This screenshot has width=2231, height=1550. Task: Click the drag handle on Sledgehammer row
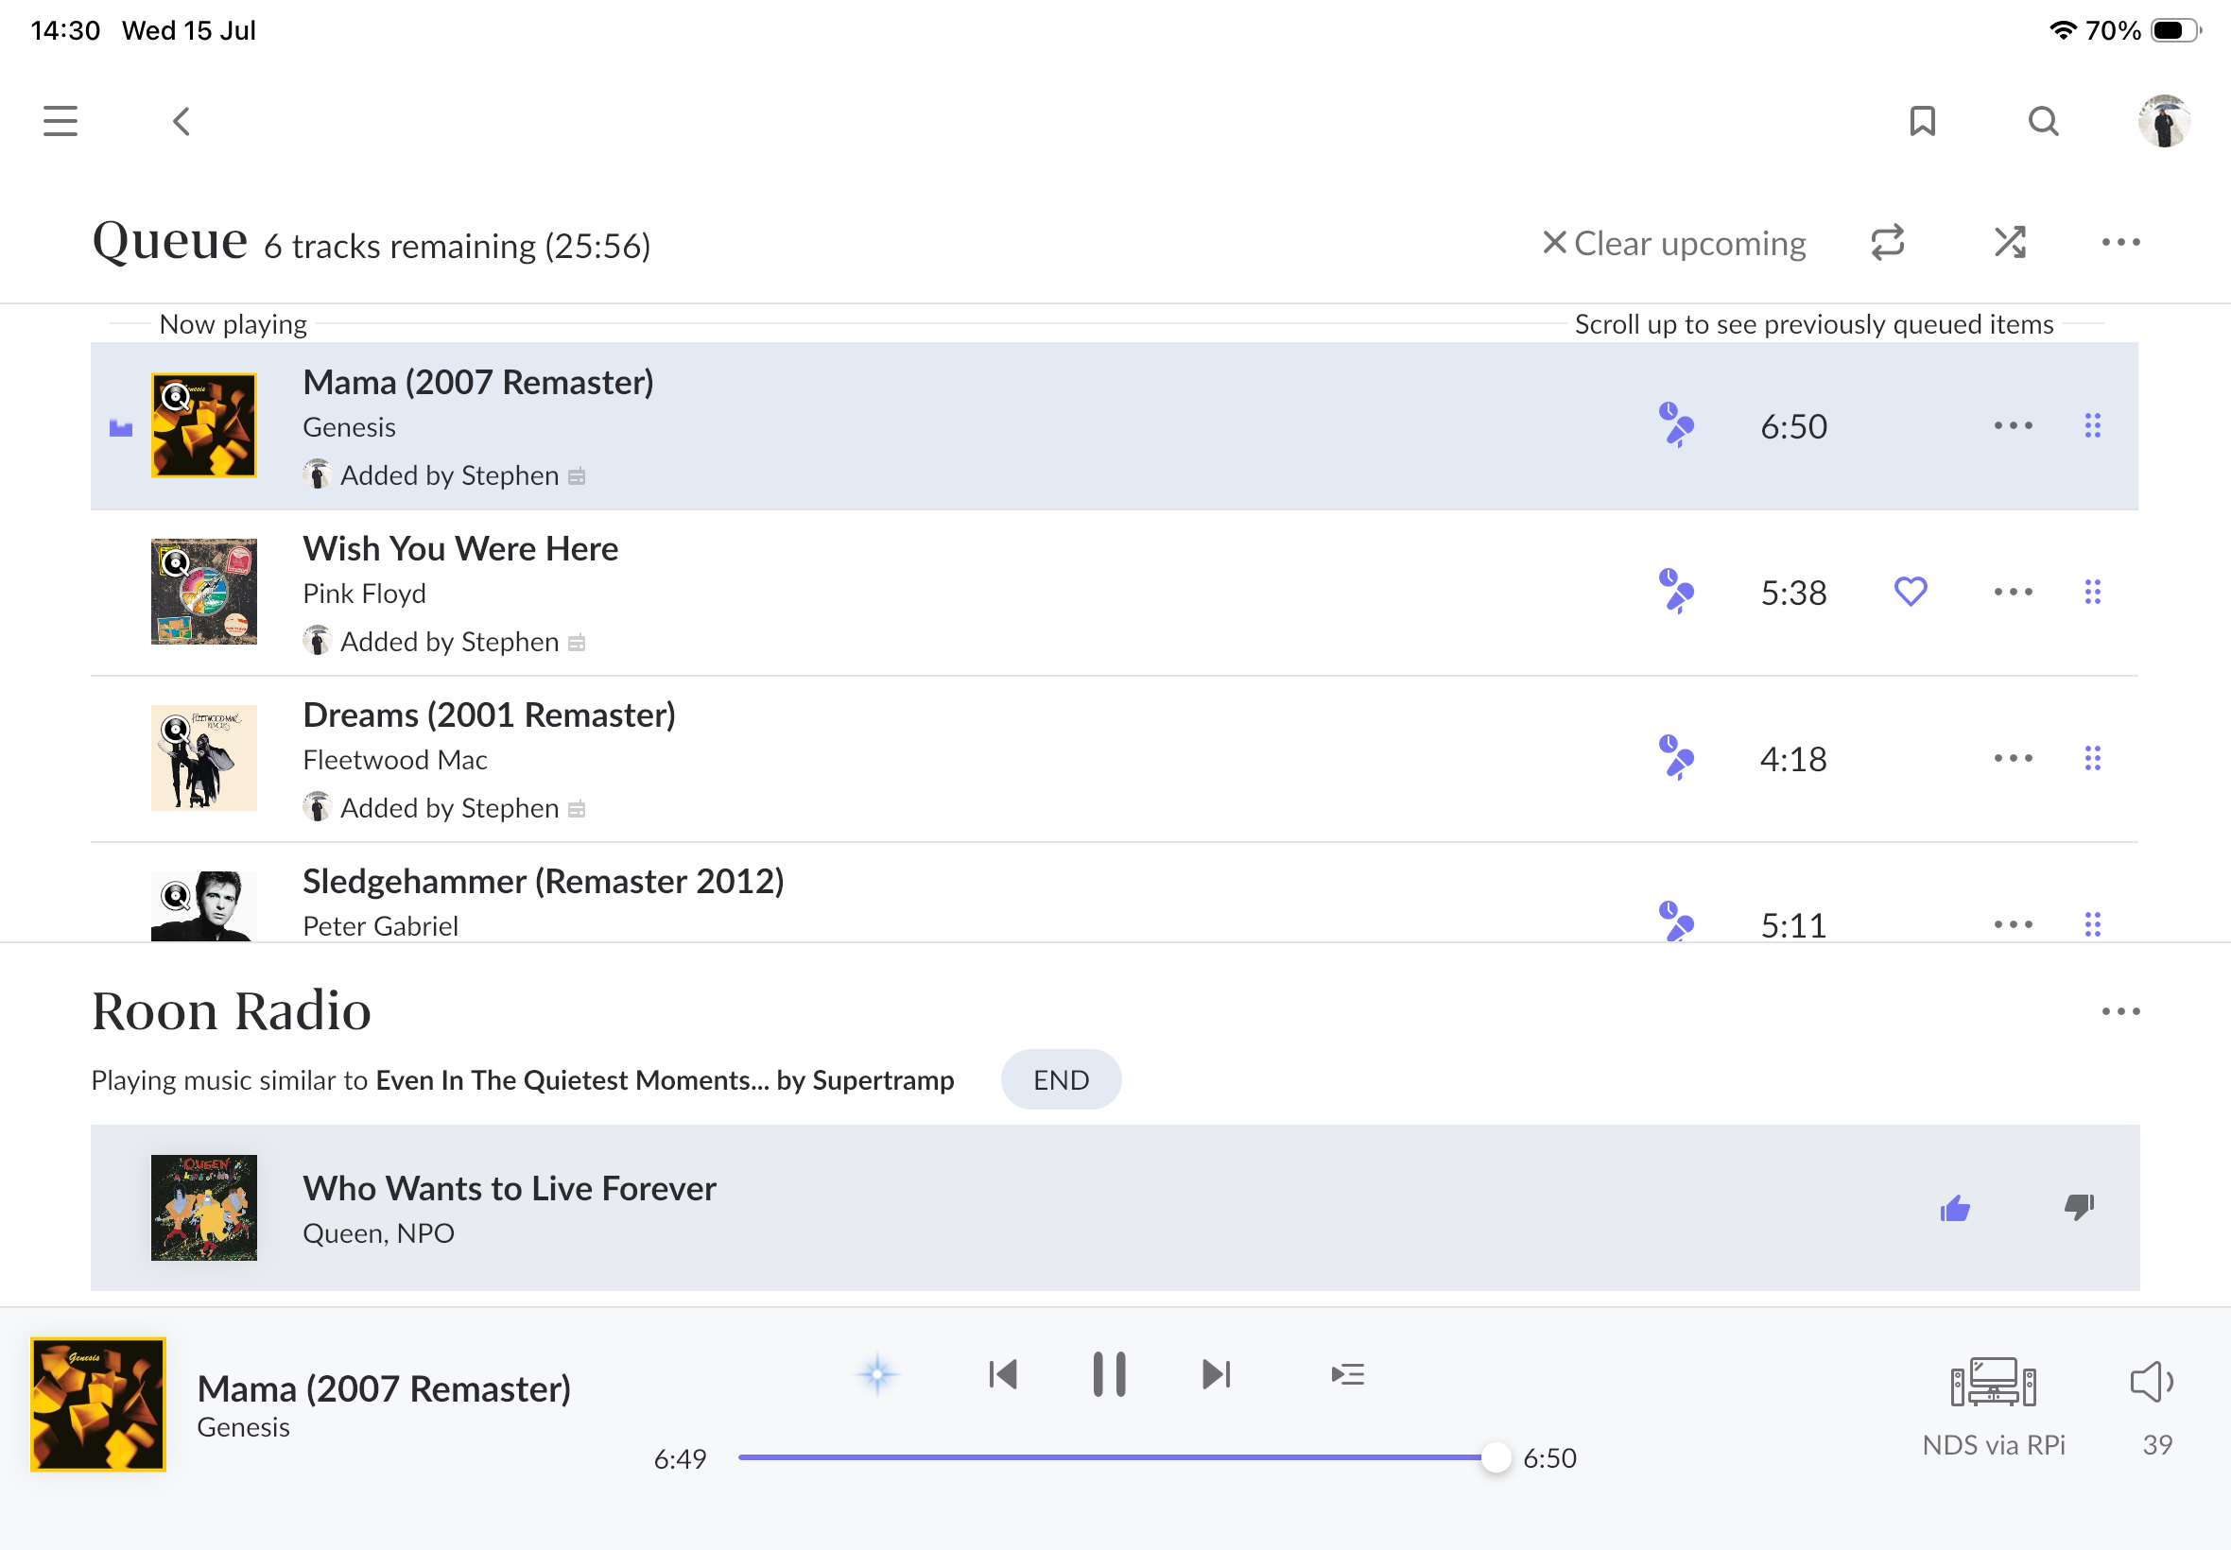[x=2092, y=923]
